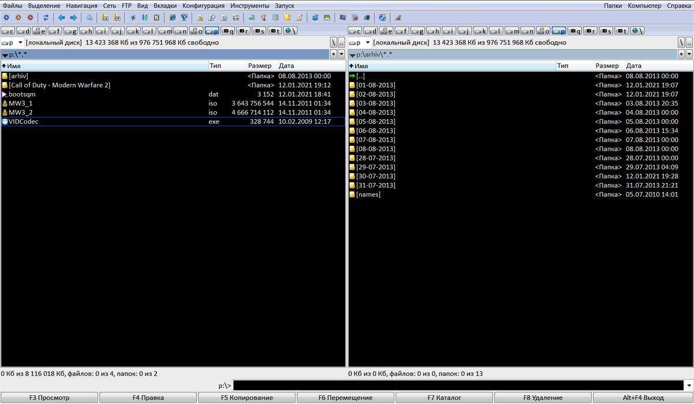
Task: Click the yellow notepad toolbar icon
Action: pos(287,17)
